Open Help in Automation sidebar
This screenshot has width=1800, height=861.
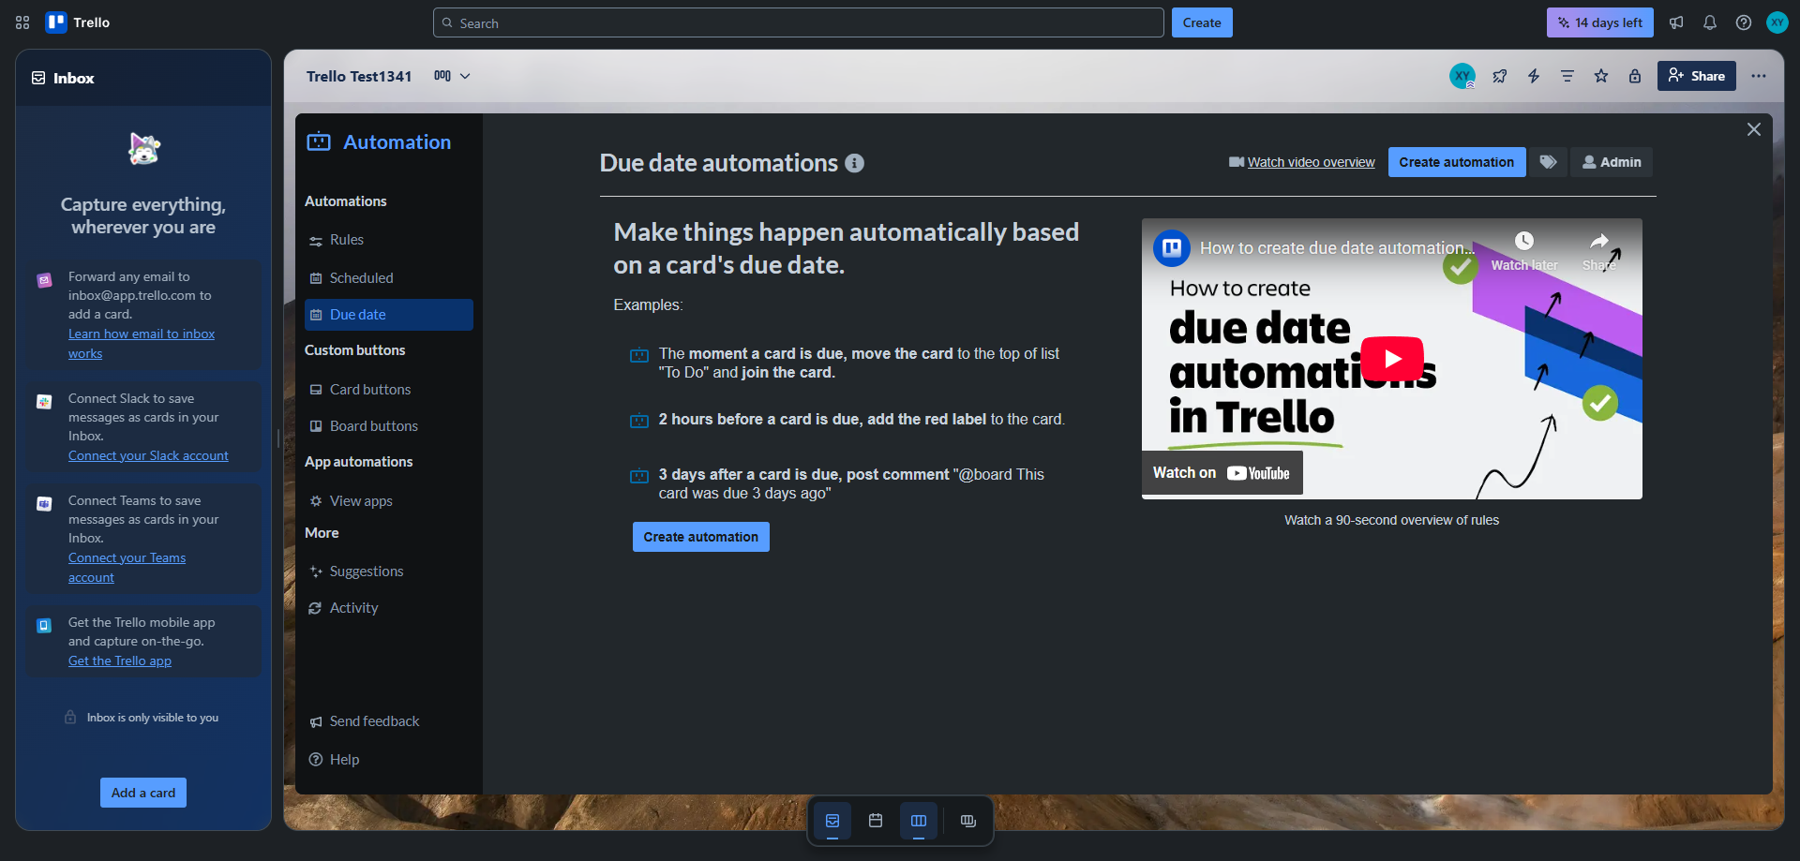(389, 760)
